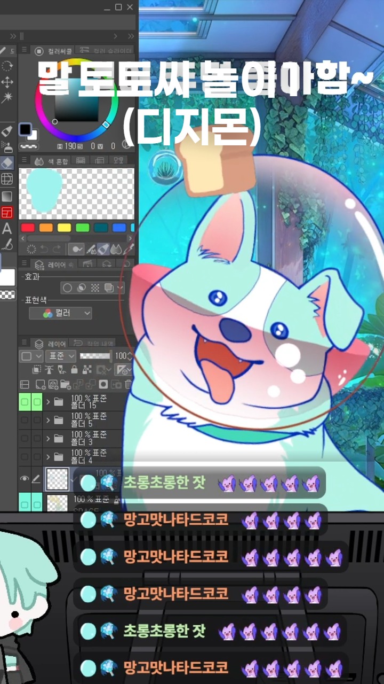
Task: Switch to the 컬러 슬라이더 tab
Action: tap(106, 51)
